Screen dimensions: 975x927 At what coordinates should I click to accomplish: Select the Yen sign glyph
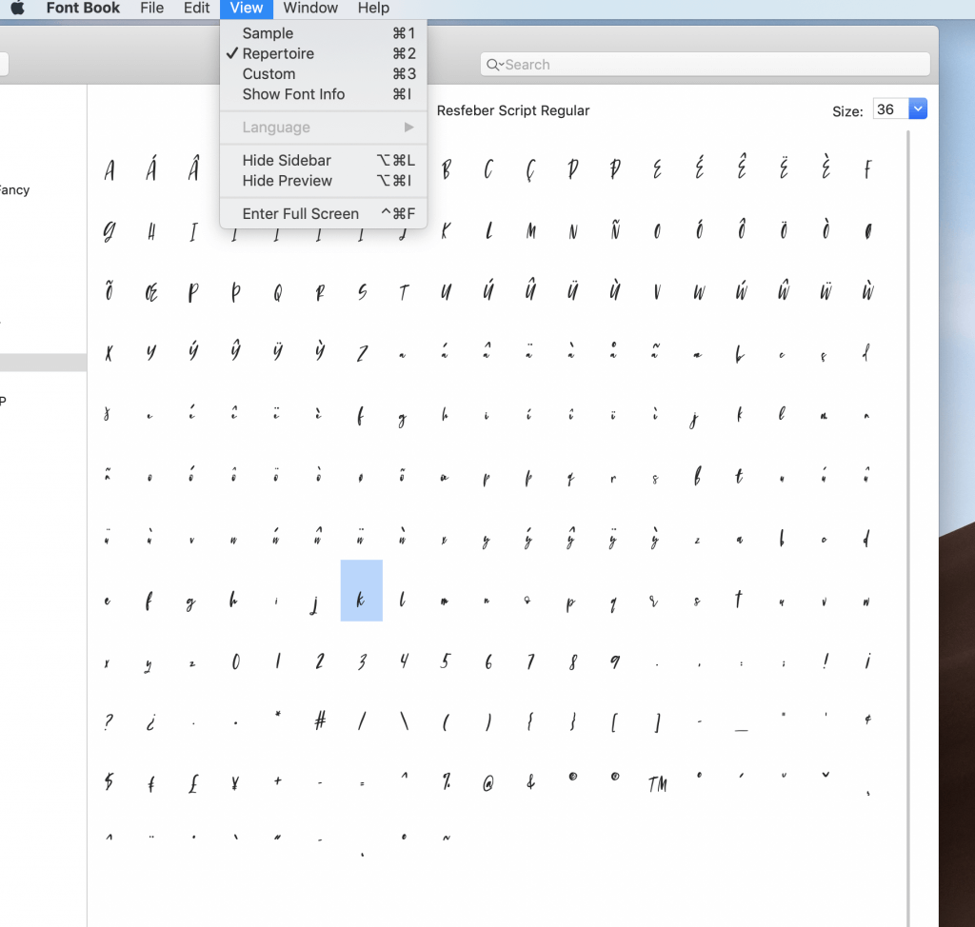pyautogui.click(x=235, y=783)
